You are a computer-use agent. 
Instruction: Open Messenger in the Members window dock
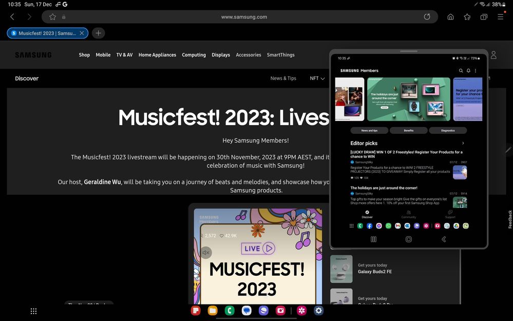pyautogui.click(x=379, y=226)
